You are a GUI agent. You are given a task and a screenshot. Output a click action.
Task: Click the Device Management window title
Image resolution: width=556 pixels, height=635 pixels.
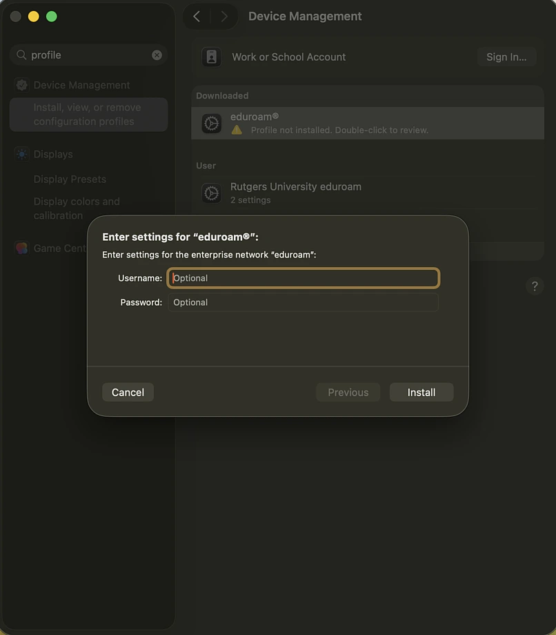pos(305,16)
